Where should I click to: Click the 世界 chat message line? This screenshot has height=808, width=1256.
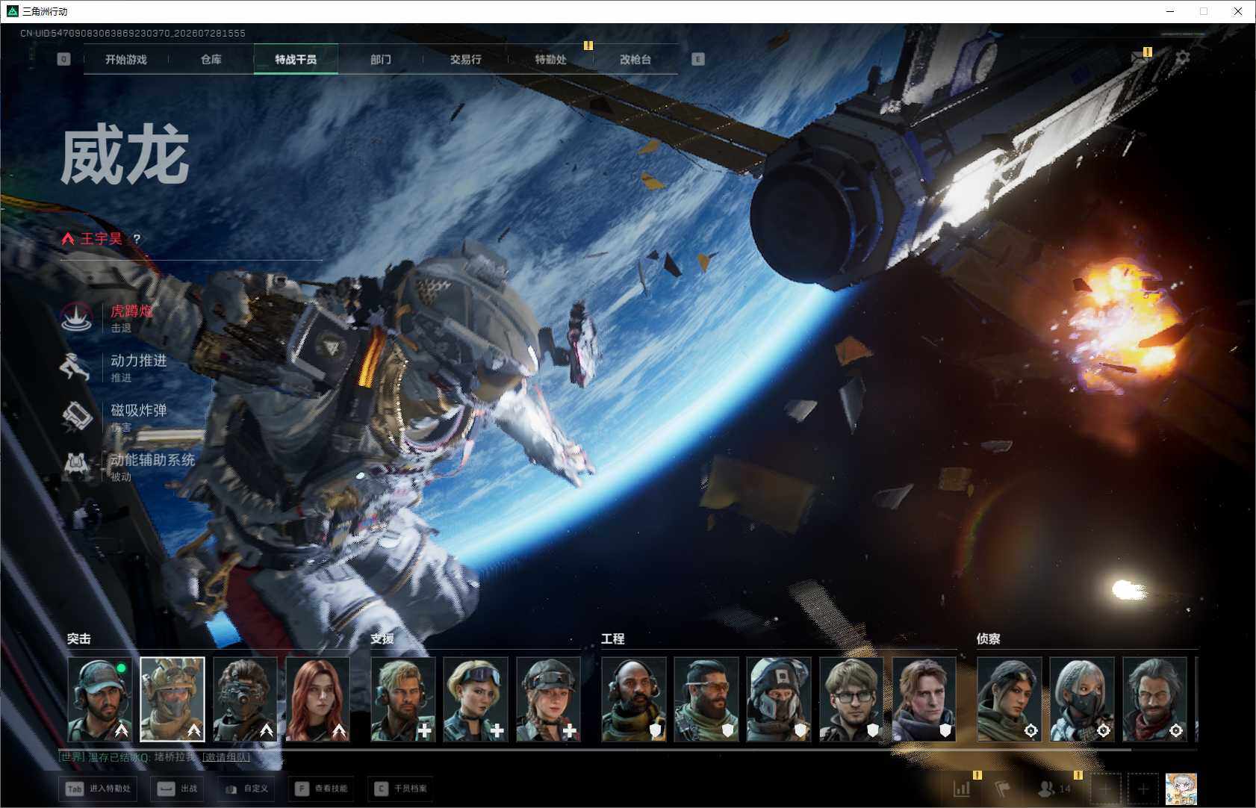(155, 757)
